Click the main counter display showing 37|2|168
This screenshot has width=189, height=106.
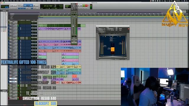pos(48,6)
